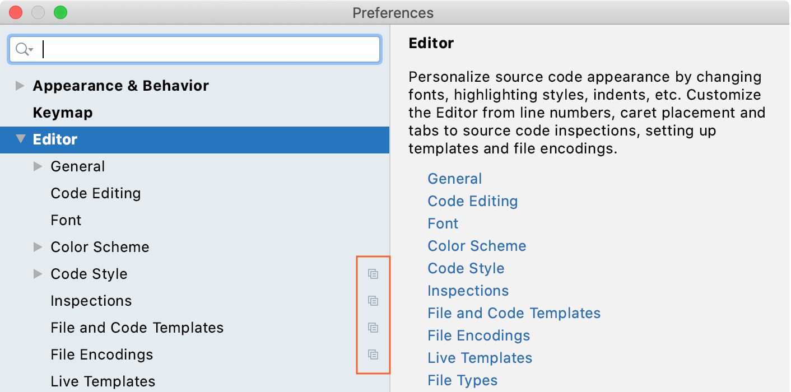Select Live Templates in the sidebar
This screenshot has width=791, height=392.
[x=103, y=381]
